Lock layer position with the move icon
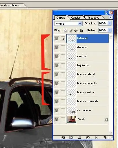This screenshot has width=118, height=148. (76, 30)
